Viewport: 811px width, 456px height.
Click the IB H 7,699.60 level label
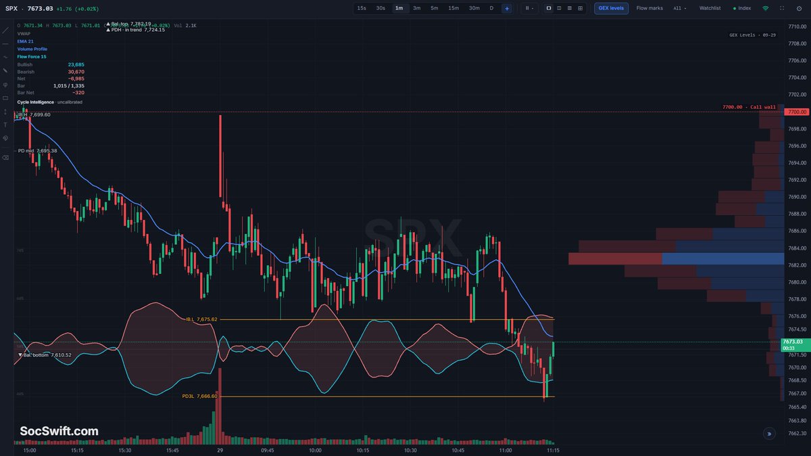(34, 114)
